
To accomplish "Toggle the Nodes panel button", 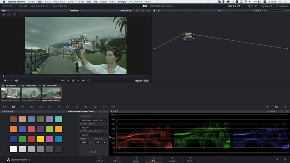I will coord(252,6).
